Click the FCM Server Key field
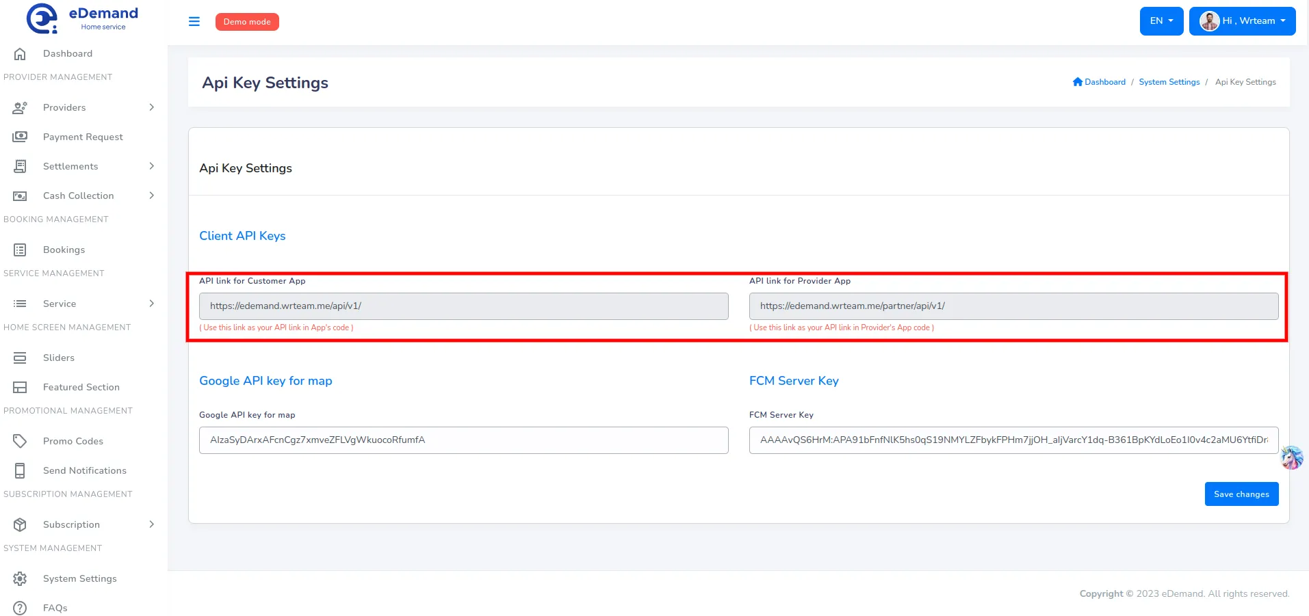 pyautogui.click(x=1013, y=440)
